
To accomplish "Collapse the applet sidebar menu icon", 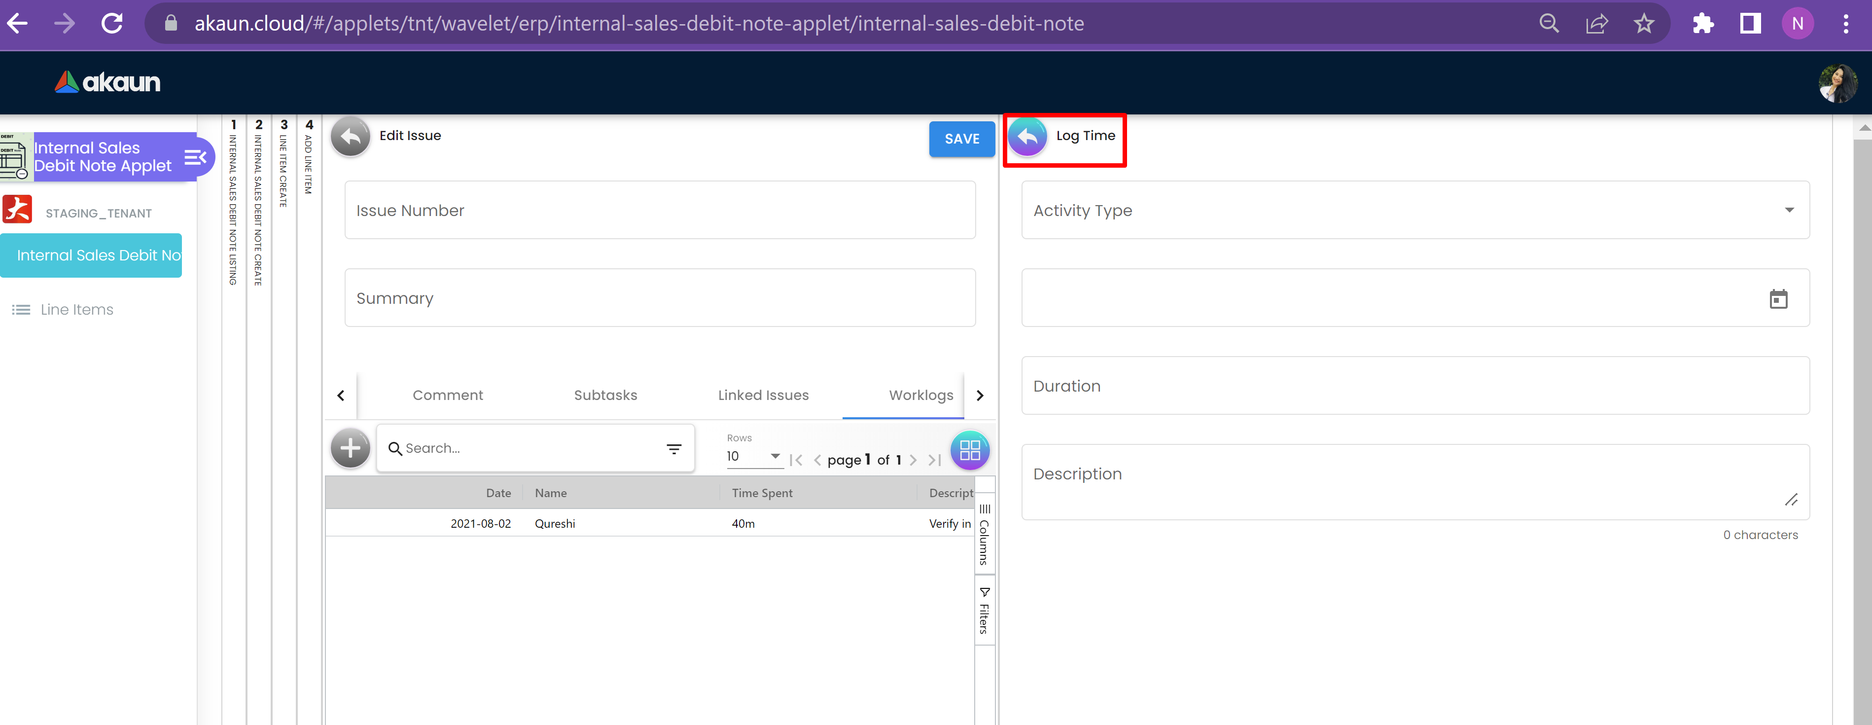I will pos(196,157).
